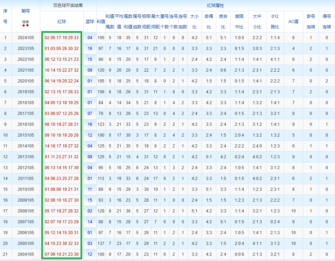Click the red ascending sort arrow under 期号
The height and width of the screenshot is (261, 335).
coord(24,26)
